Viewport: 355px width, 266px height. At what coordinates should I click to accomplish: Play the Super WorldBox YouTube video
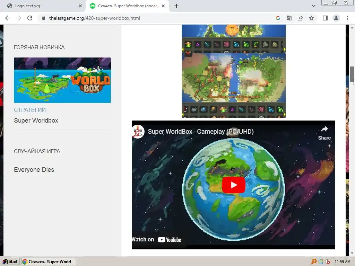[x=233, y=185]
